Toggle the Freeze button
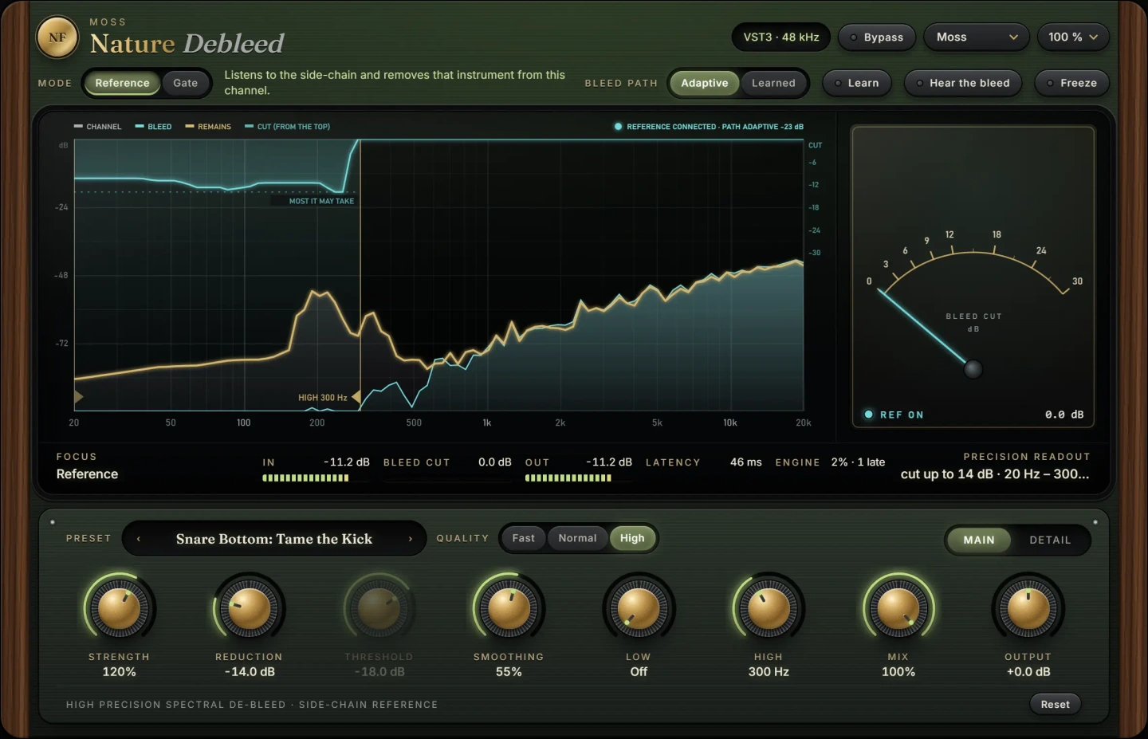Viewport: 1148px width, 739px height. coord(1071,83)
